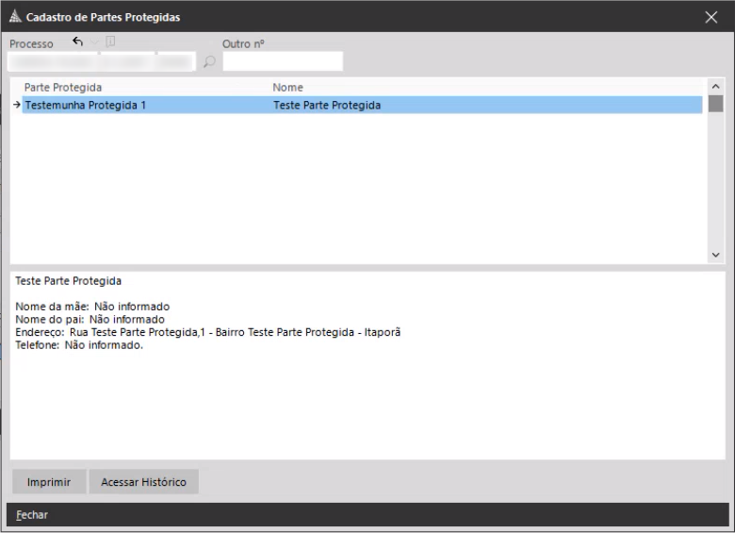Click the Nome do pai line

90,319
